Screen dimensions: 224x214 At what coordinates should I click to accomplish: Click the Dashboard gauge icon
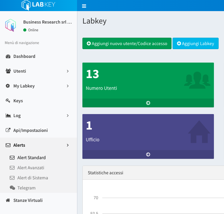tap(8, 56)
